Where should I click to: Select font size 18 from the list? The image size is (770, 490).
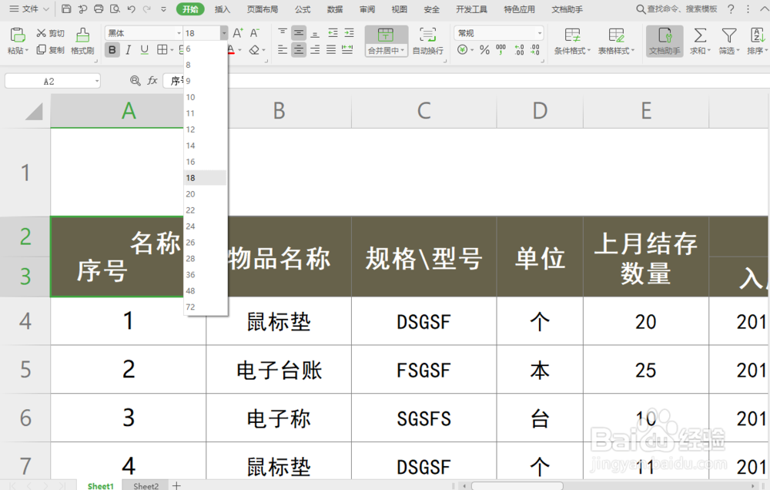(x=191, y=177)
